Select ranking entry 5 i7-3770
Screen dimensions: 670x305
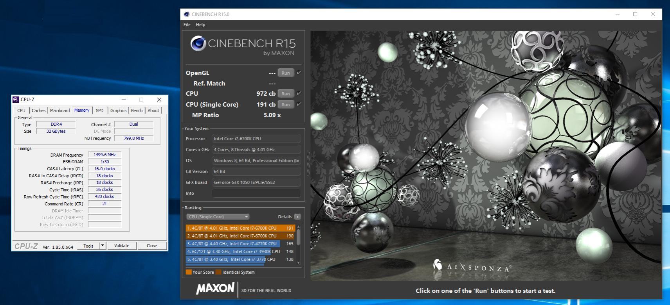pyautogui.click(x=240, y=259)
